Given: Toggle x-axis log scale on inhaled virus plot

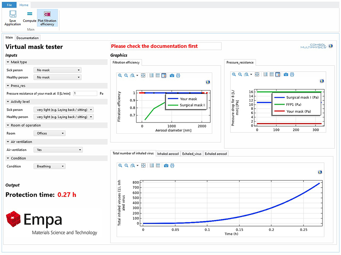Looking at the screenshot, I should point(152,166).
